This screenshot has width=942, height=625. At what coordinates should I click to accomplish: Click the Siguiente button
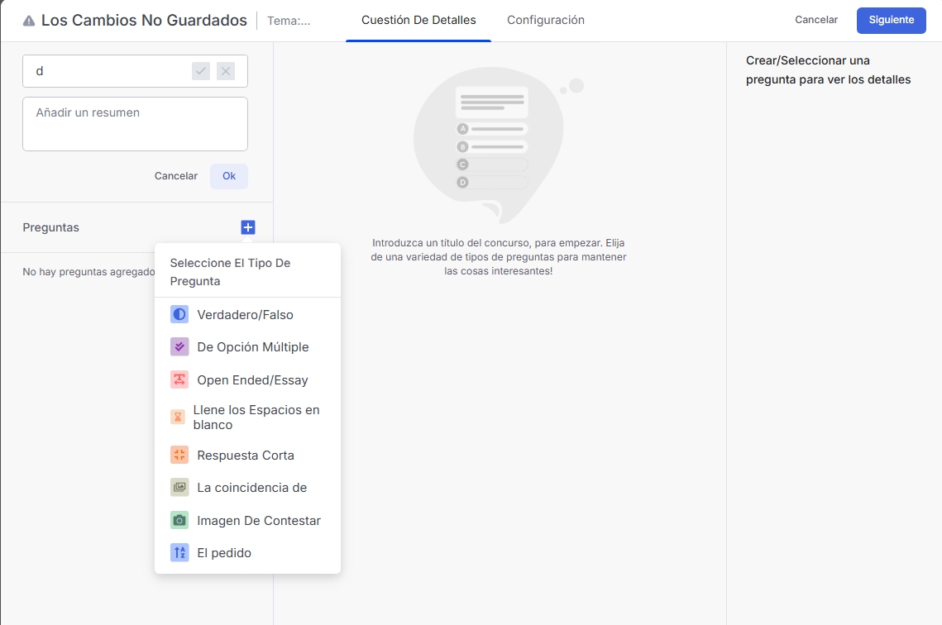click(891, 20)
